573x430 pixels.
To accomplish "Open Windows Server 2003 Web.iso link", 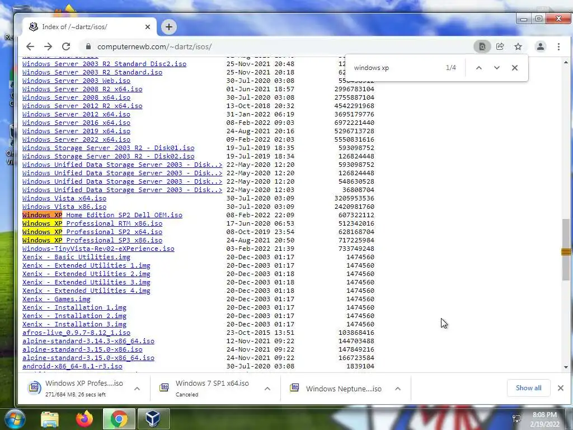I will (x=76, y=81).
